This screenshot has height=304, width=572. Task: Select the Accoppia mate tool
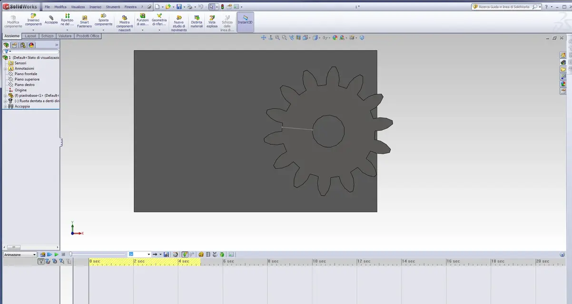(51, 19)
